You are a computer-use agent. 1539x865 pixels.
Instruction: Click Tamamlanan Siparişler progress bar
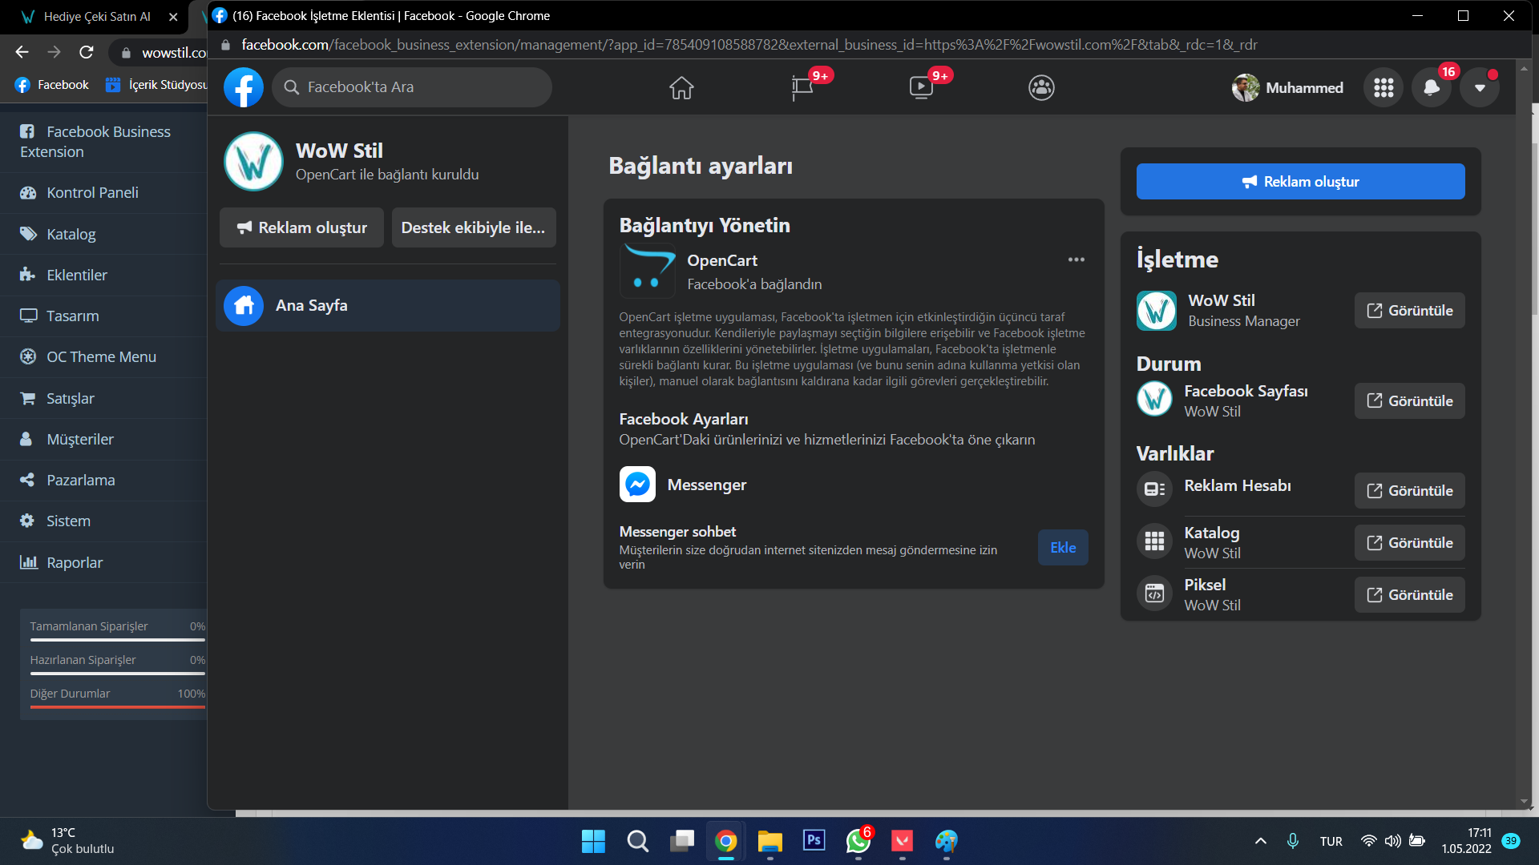tap(118, 640)
